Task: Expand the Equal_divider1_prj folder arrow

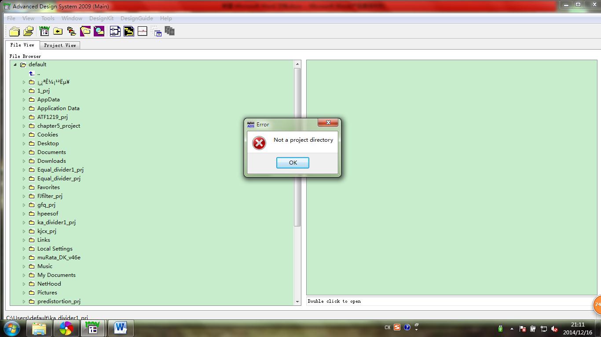Action: point(24,170)
